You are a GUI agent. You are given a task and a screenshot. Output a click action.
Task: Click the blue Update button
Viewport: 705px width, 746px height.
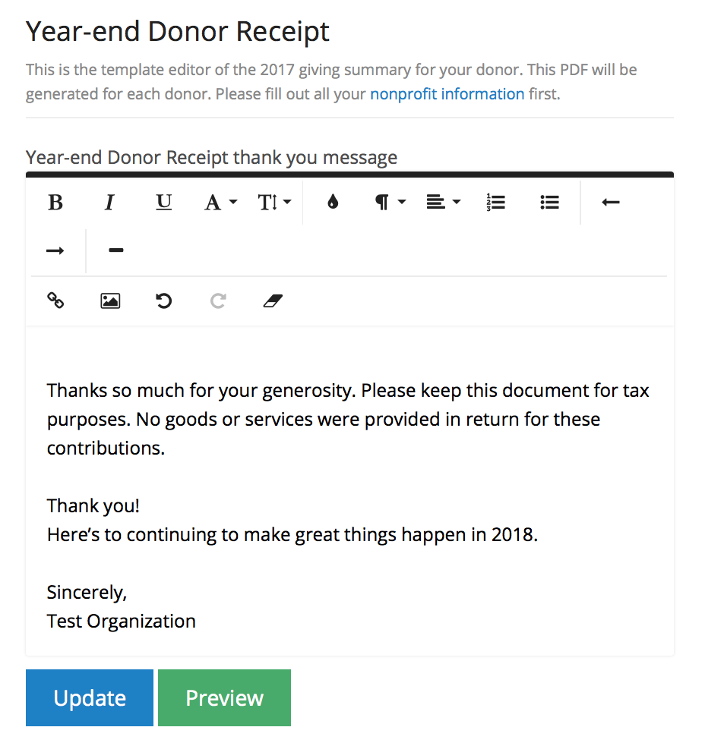[90, 697]
